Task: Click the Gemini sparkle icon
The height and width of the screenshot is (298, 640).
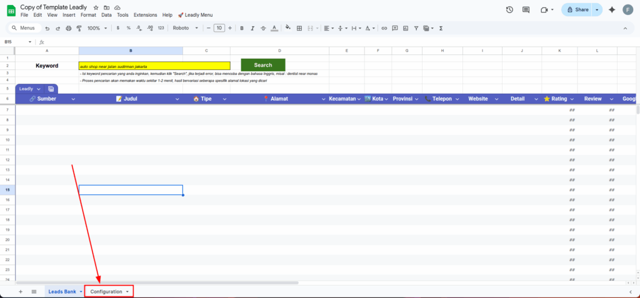Action: 612,10
